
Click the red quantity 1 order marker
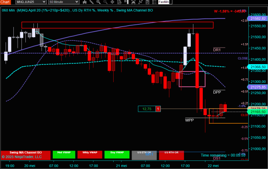pyautogui.click(x=158, y=109)
